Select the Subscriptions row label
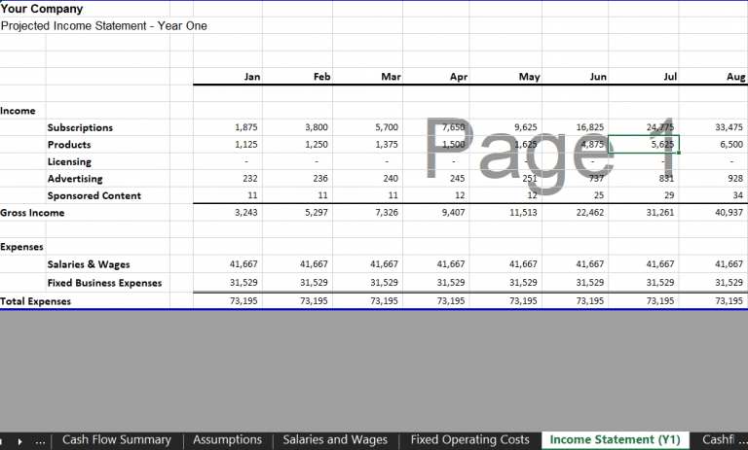The image size is (748, 450). (x=80, y=127)
